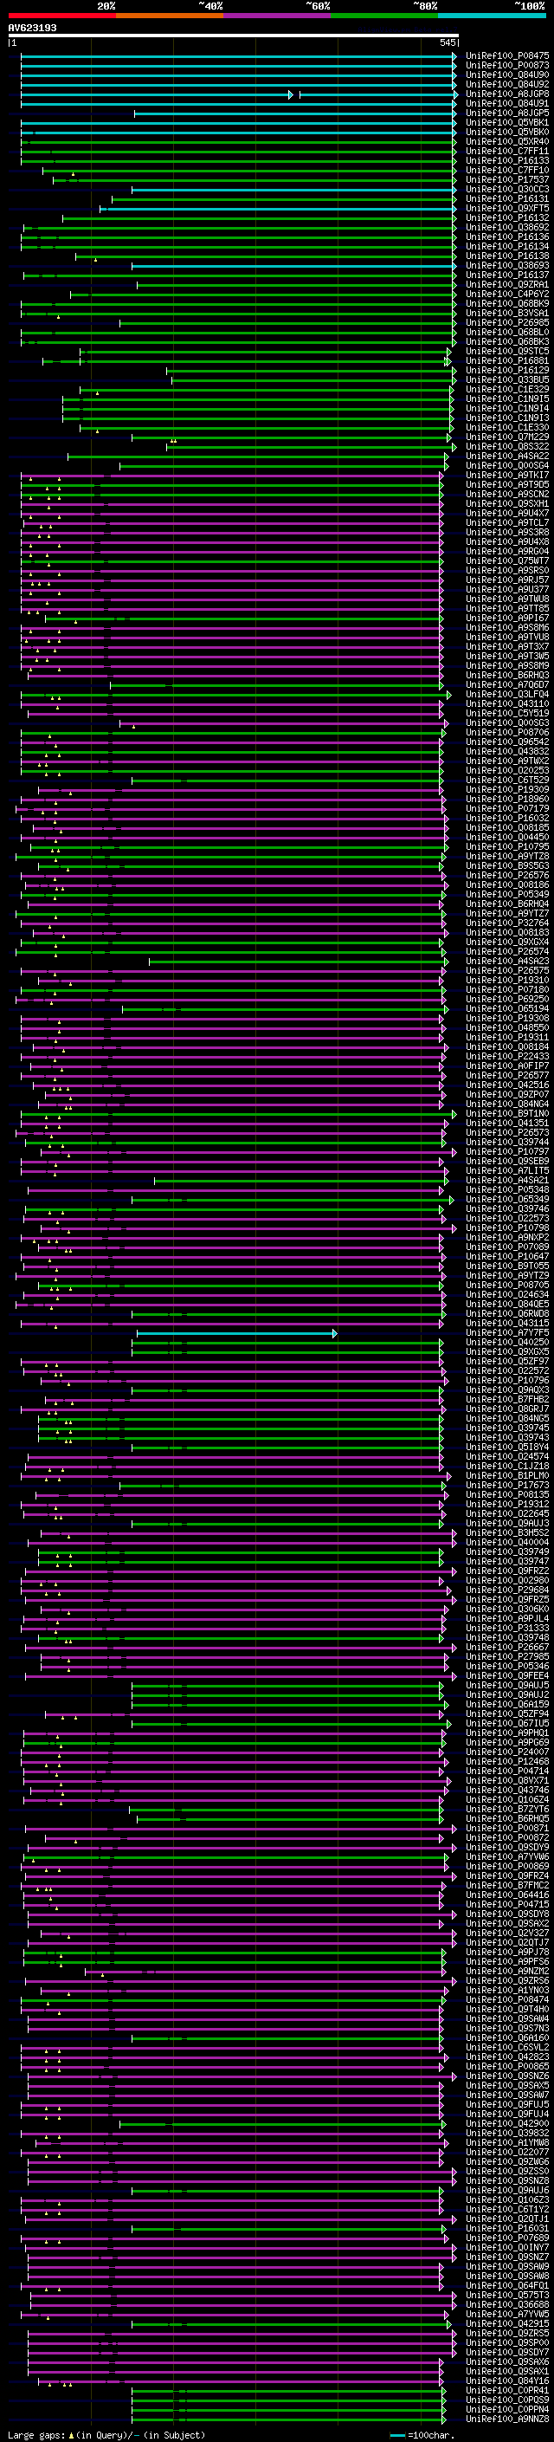Select the query label AV623193
554x2442 pixels.
(32, 29)
